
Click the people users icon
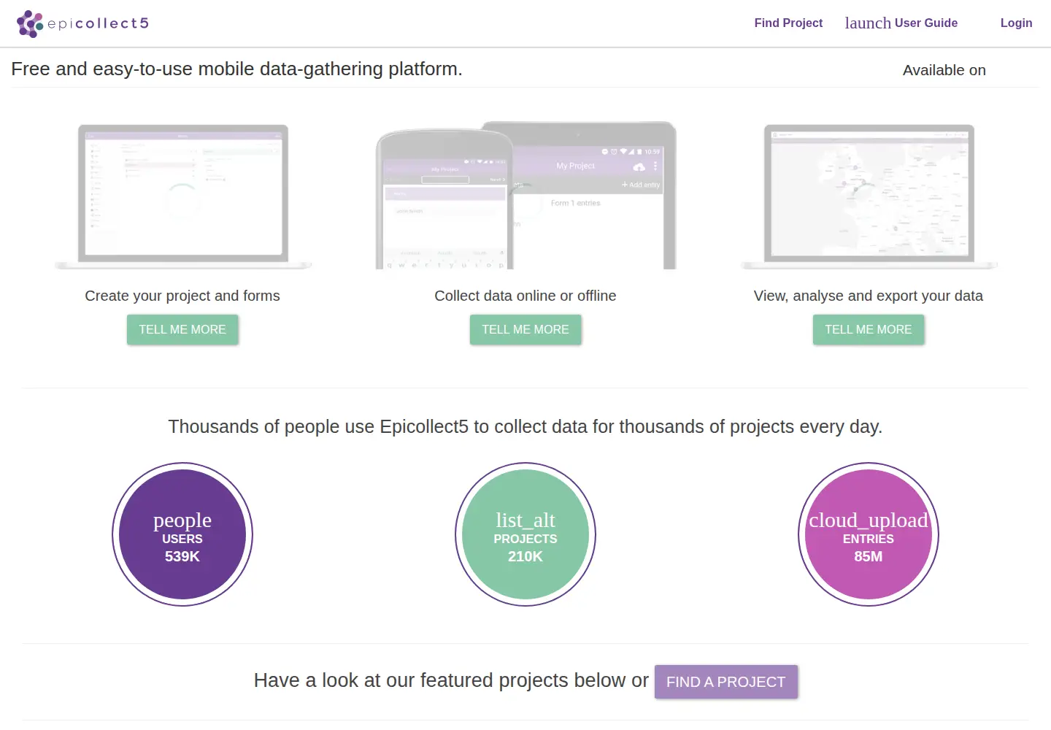(x=182, y=520)
